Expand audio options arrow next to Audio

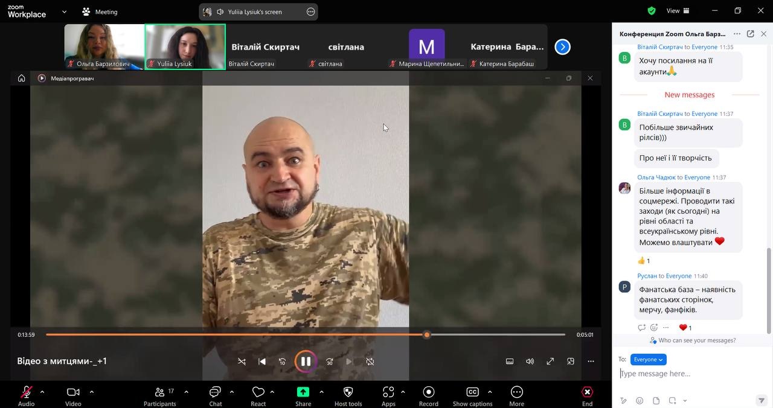coord(42,392)
